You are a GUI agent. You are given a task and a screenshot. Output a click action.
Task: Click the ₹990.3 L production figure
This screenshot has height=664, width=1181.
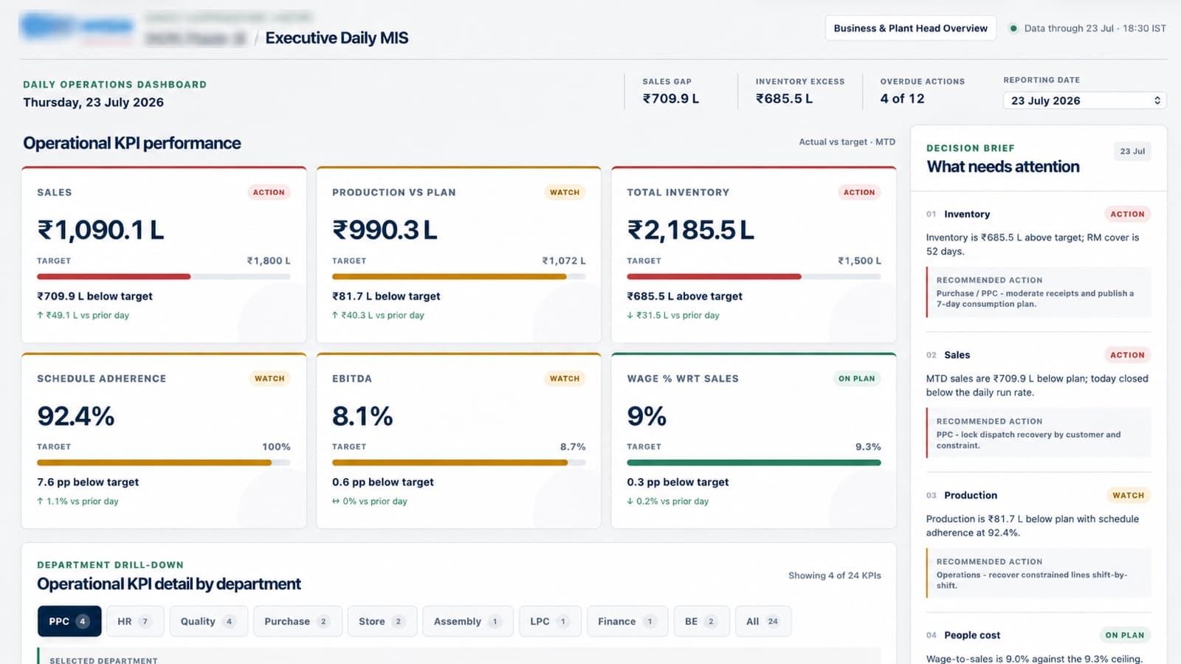(x=385, y=230)
